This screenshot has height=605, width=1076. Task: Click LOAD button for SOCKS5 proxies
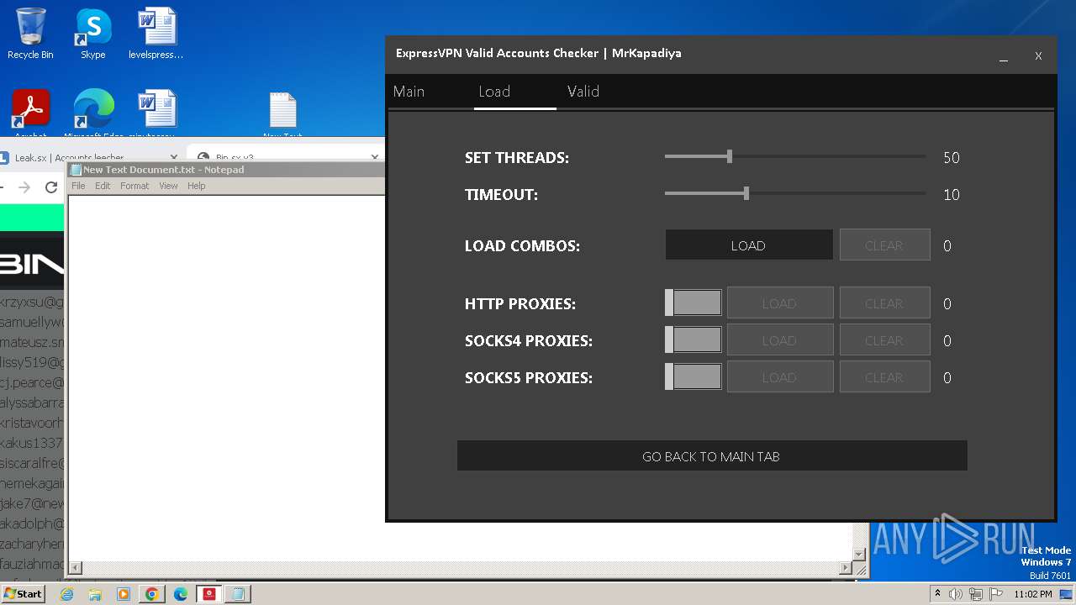[780, 377]
